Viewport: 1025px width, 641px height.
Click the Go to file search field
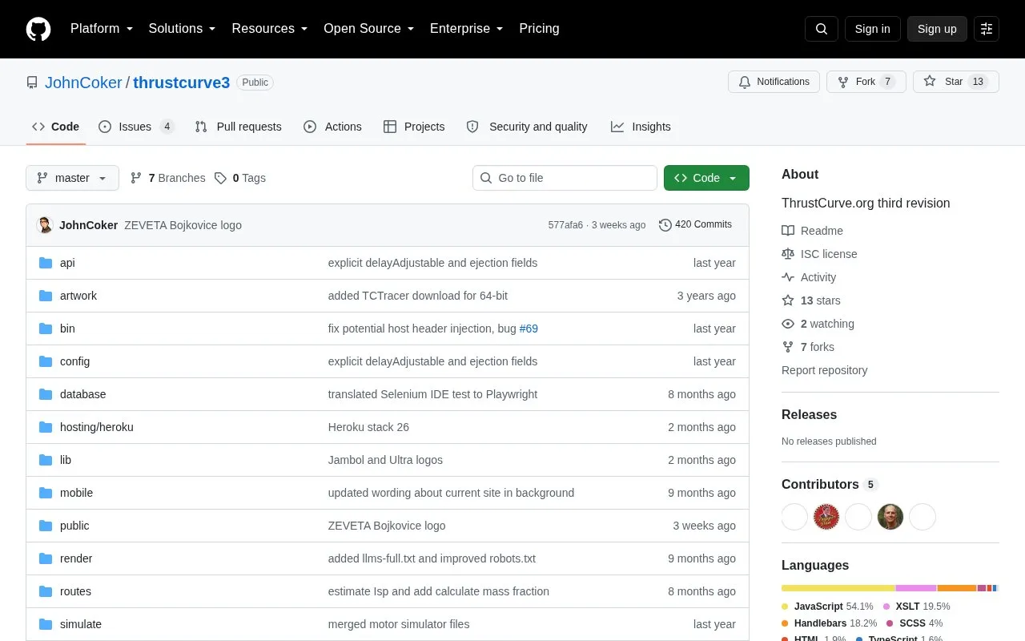[x=565, y=178]
